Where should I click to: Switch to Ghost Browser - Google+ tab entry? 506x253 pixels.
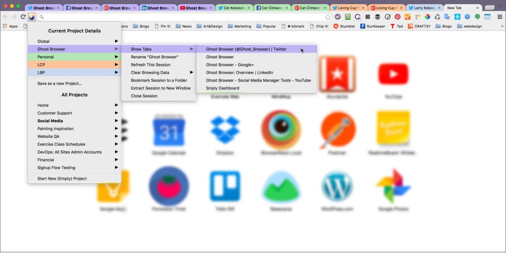pyautogui.click(x=256, y=65)
